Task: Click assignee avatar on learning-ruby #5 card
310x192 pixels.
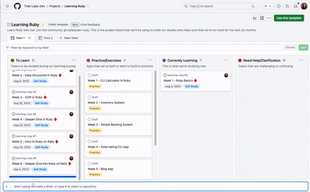Action: (71, 92)
